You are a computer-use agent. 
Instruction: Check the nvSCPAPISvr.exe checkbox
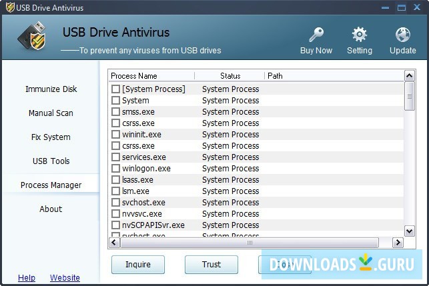point(115,225)
